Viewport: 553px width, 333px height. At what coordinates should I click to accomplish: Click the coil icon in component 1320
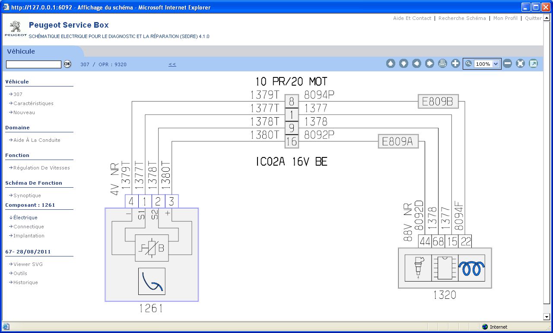click(x=471, y=268)
